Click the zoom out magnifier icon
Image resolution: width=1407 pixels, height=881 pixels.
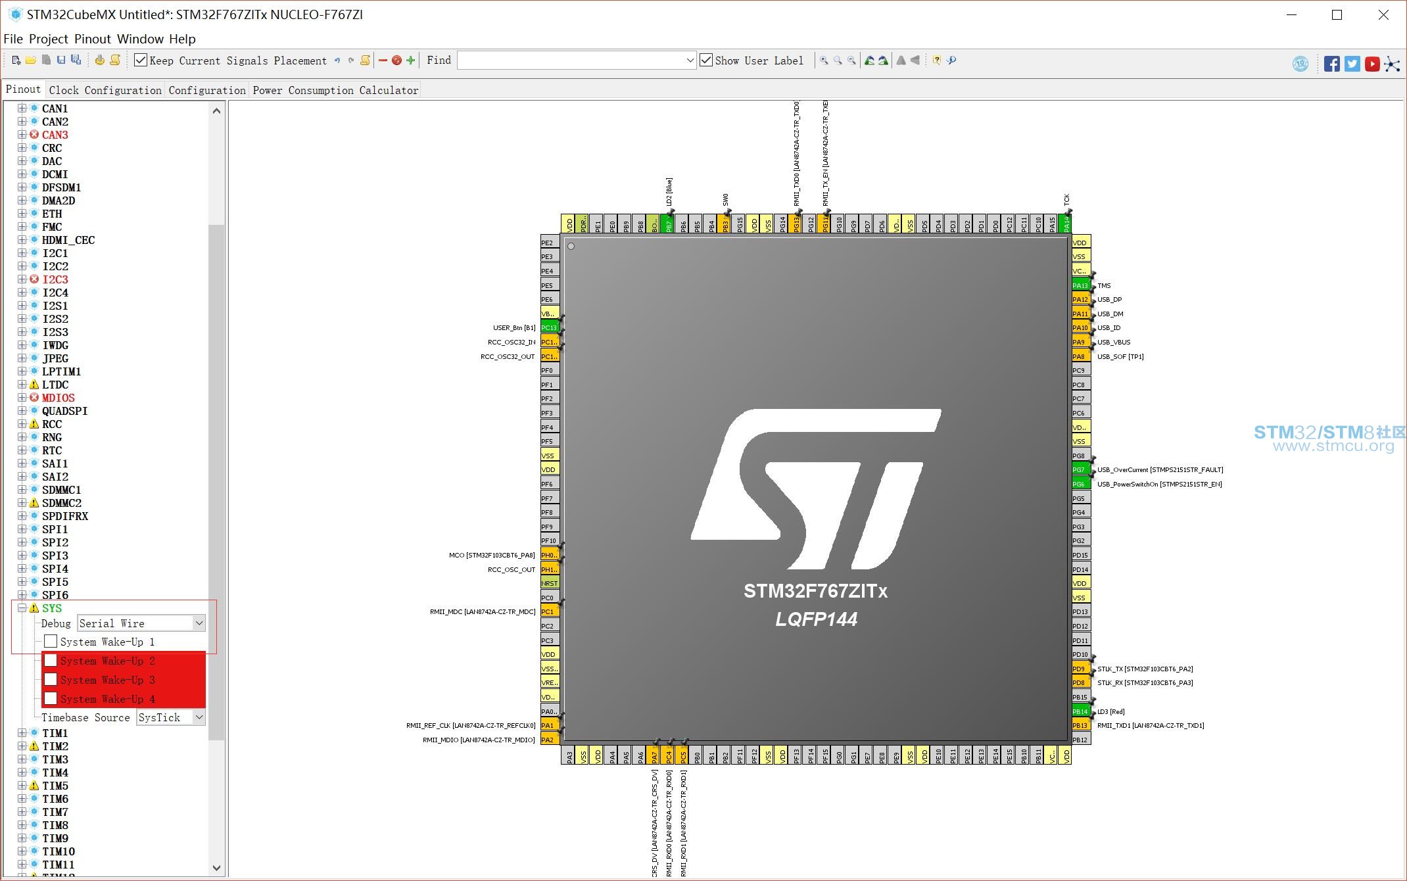[851, 60]
